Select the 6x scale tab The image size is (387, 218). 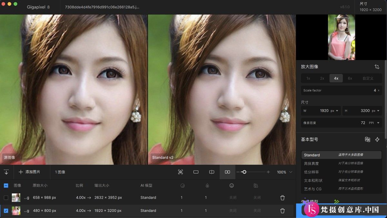(x=350, y=78)
